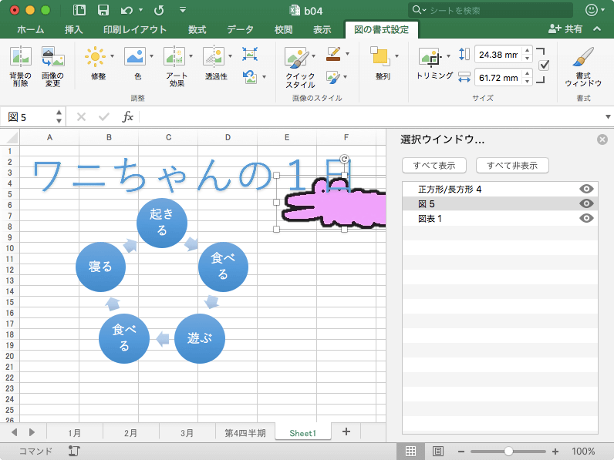614x460 pixels.
Task: Hide 正方形/長方形 4 using its eye icon
Action: pos(586,189)
